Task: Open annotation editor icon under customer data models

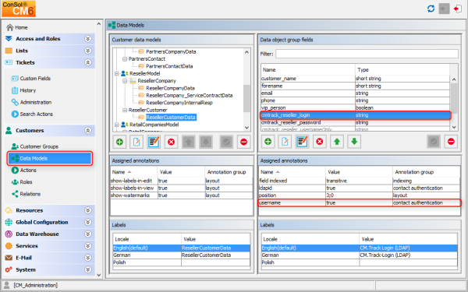Action: (x=154, y=142)
